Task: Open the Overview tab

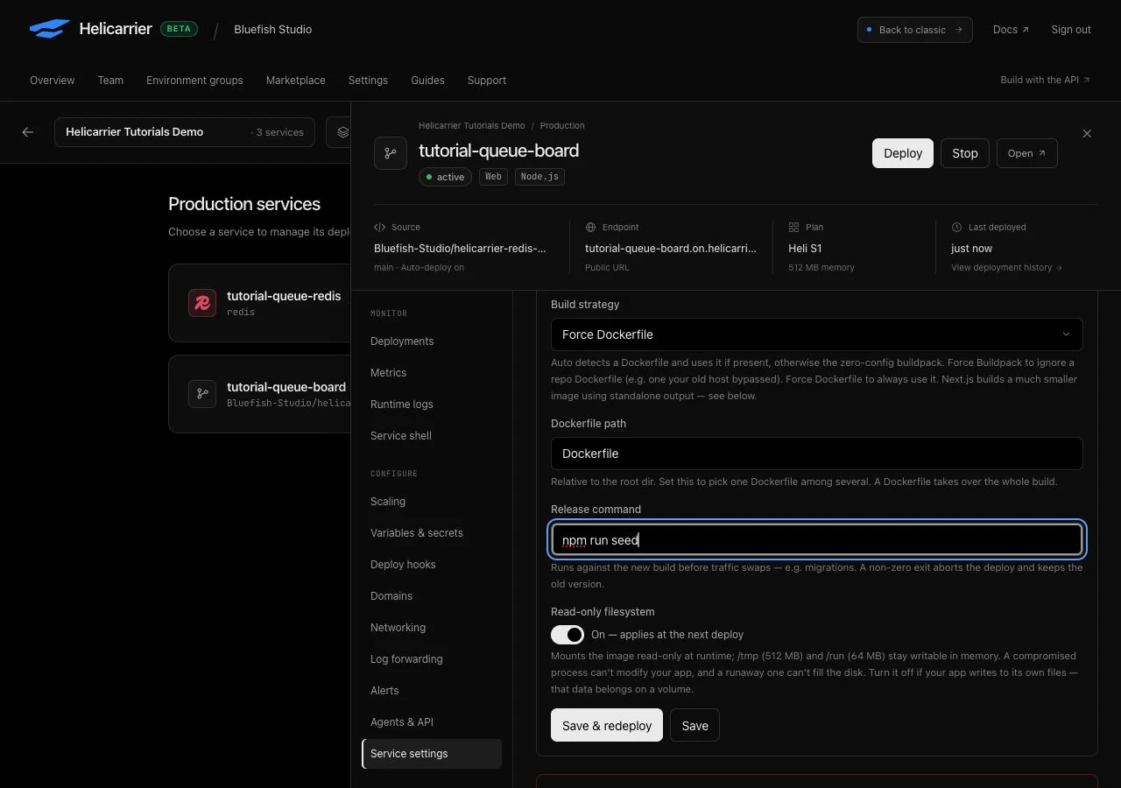Action: click(53, 80)
